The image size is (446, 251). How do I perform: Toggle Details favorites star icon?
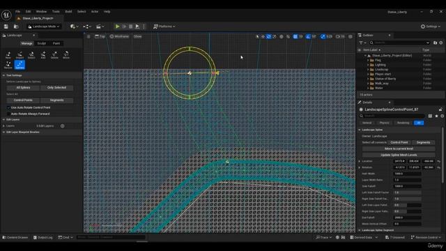point(436,116)
